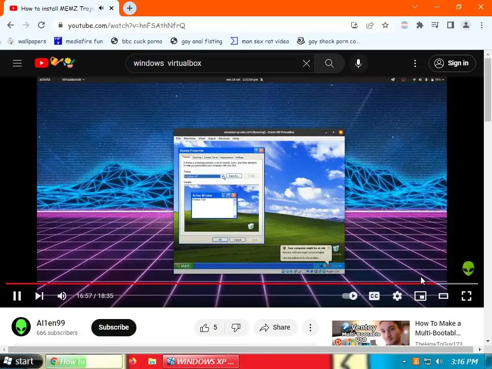Sign in to YouTube

(452, 63)
